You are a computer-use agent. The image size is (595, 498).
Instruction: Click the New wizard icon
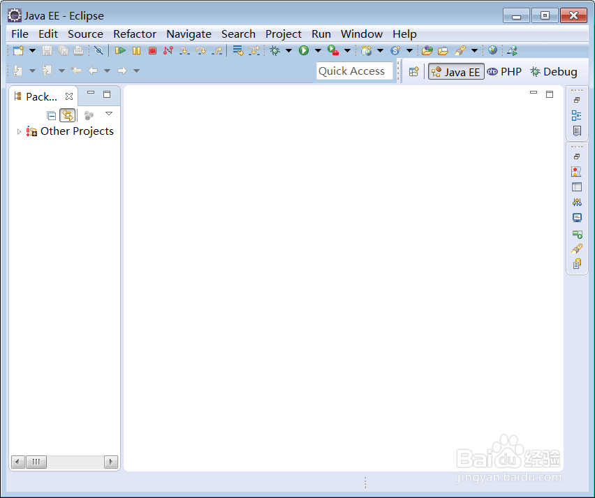click(18, 50)
